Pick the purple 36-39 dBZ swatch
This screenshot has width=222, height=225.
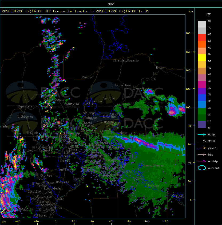pyautogui.click(x=202, y=91)
